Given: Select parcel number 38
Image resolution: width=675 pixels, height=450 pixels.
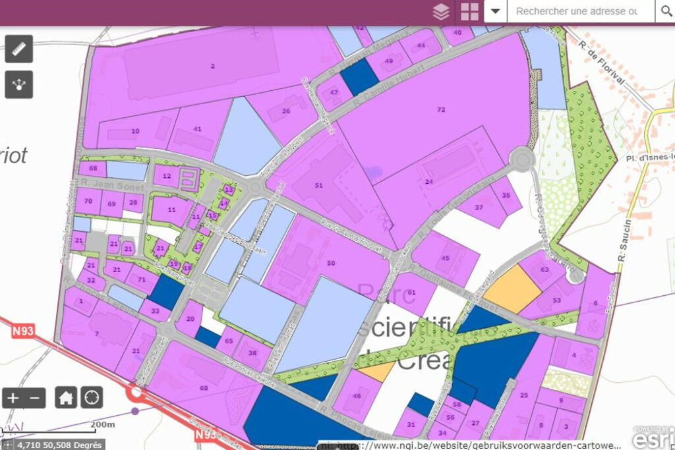Looking at the screenshot, I should [x=252, y=353].
